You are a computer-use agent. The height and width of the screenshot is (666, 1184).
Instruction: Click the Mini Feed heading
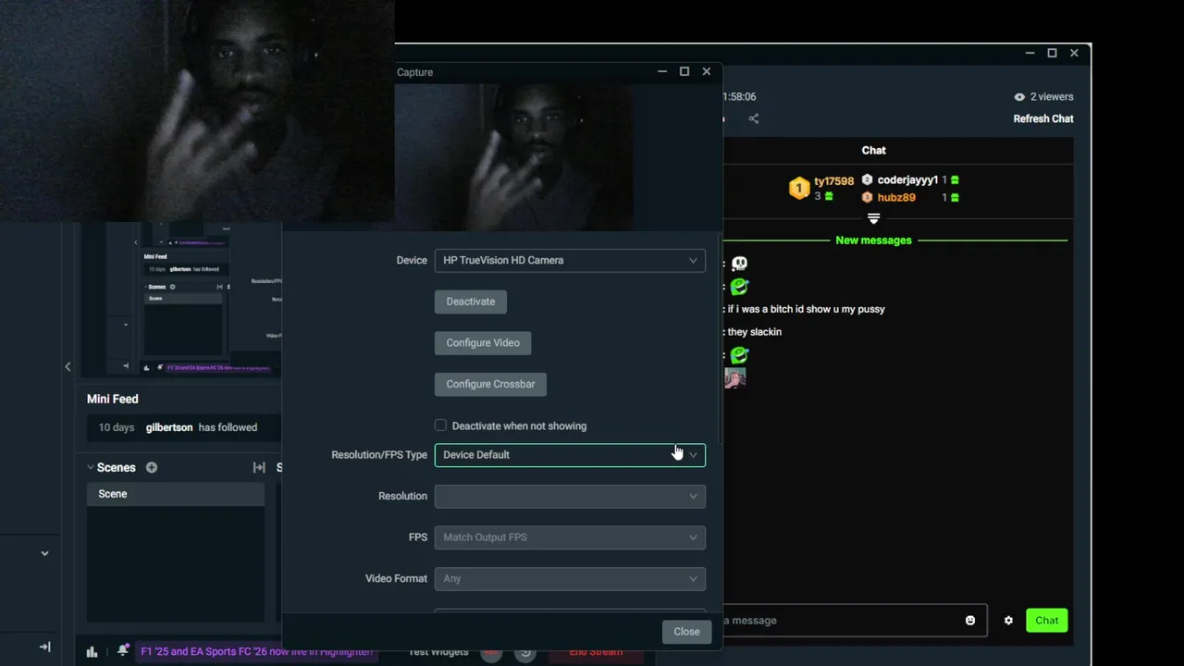pos(113,399)
